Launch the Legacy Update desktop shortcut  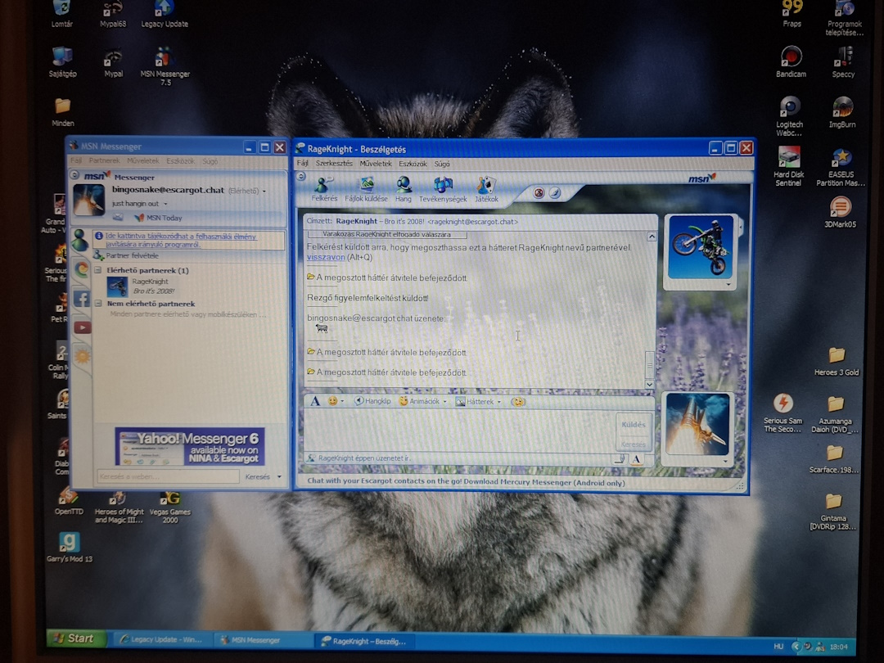pos(165,14)
